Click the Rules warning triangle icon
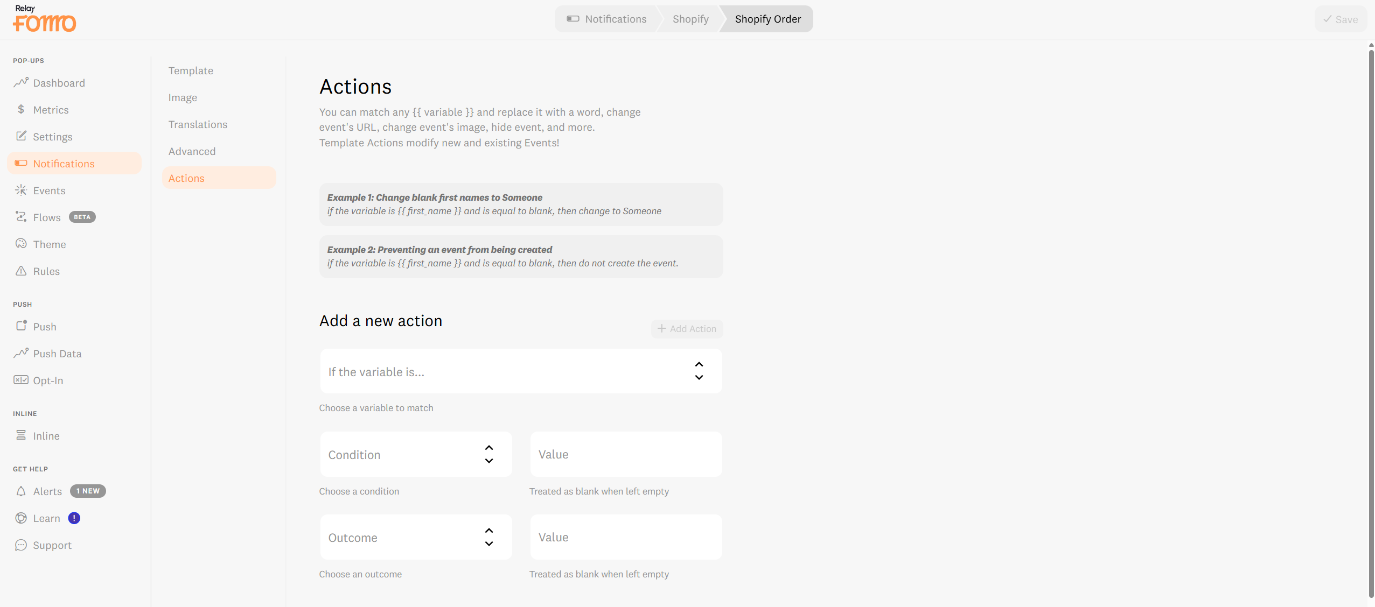 (x=21, y=271)
